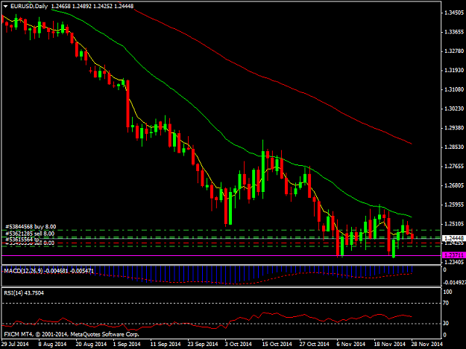Viewport: 466px width, 349px height.
Task: Click the 1.34505 price scale label
Action: [x=454, y=13]
